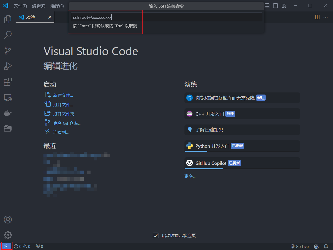Click the 打开文件... link
This screenshot has height=250, width=333.
click(x=63, y=105)
